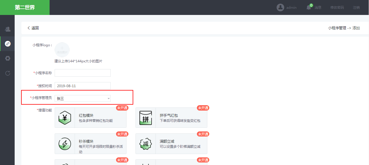The image size is (369, 165).
Task: Select 红包模块 card
Action: (x=90, y=118)
